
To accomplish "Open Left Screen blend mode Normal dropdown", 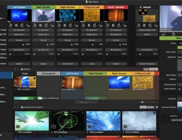I will 19,40.
